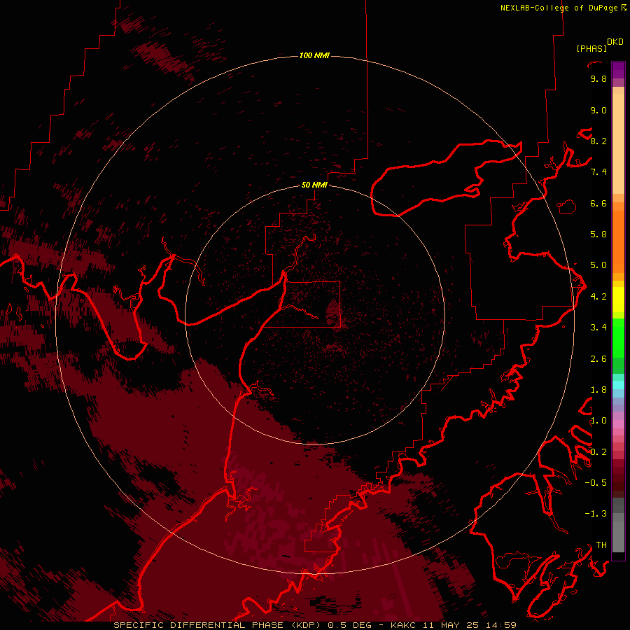The width and height of the screenshot is (630, 630).
Task: Click the purple band at top of color scale
Action: click(618, 70)
